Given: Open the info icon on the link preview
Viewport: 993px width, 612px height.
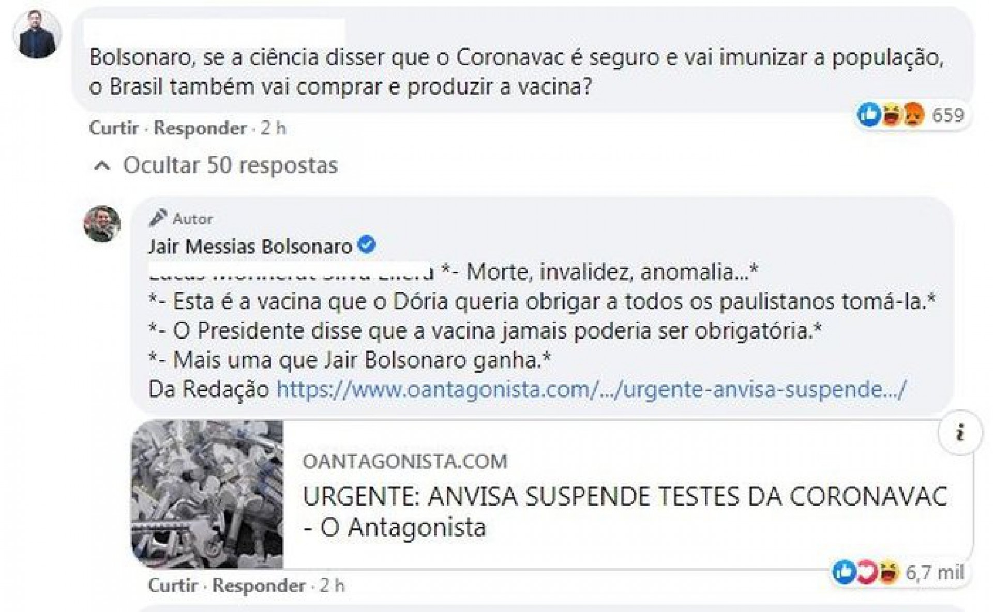Looking at the screenshot, I should click(960, 433).
